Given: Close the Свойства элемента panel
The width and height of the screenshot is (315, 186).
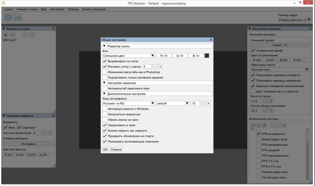Looking at the screenshot, I should tap(54, 116).
